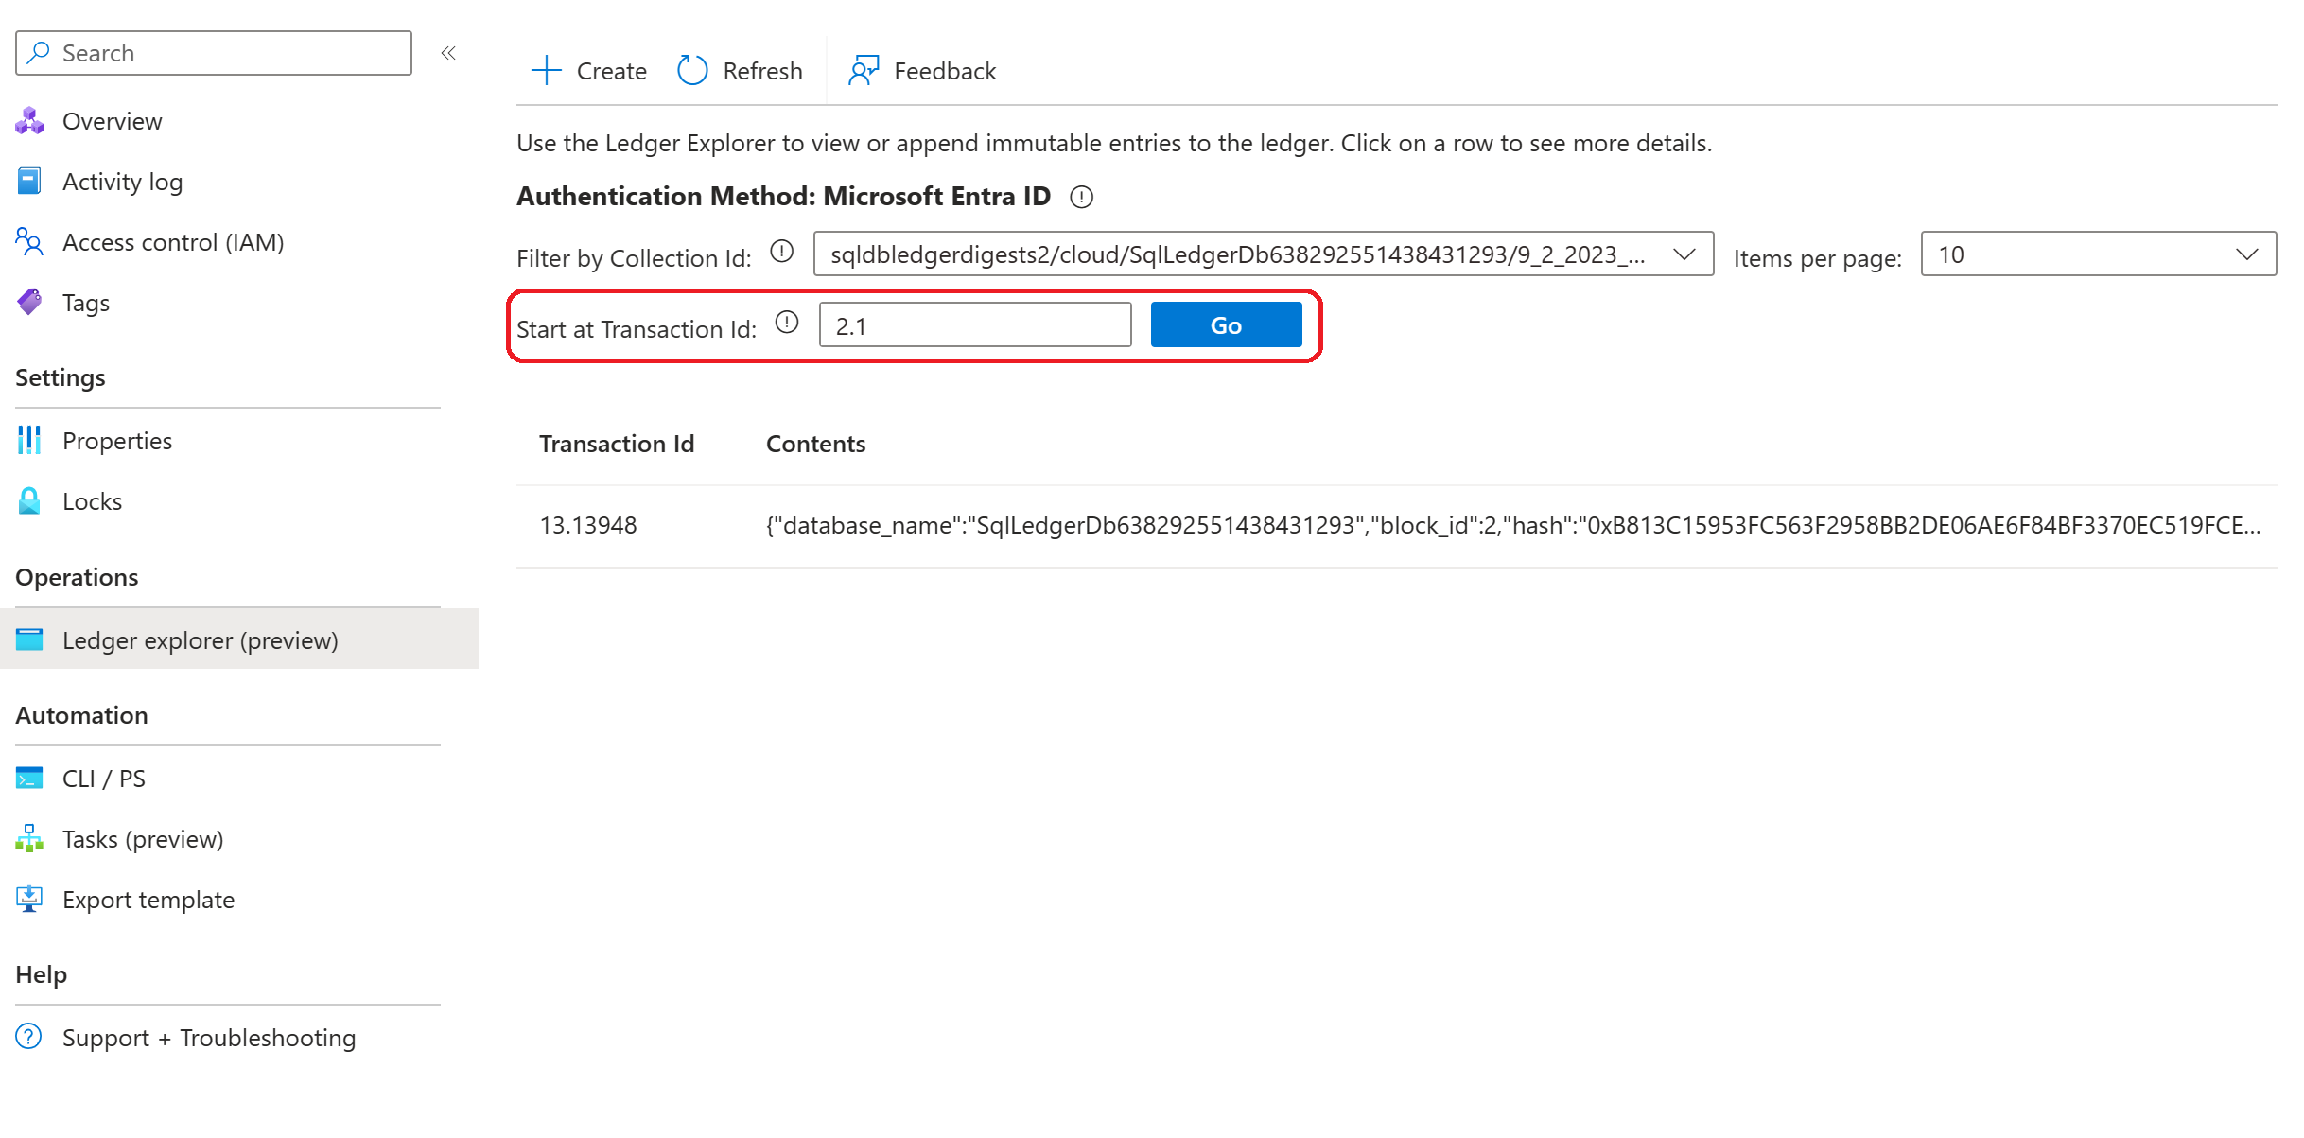
Task: Expand the Filter by Collection Id dropdown
Action: pyautogui.click(x=1263, y=254)
